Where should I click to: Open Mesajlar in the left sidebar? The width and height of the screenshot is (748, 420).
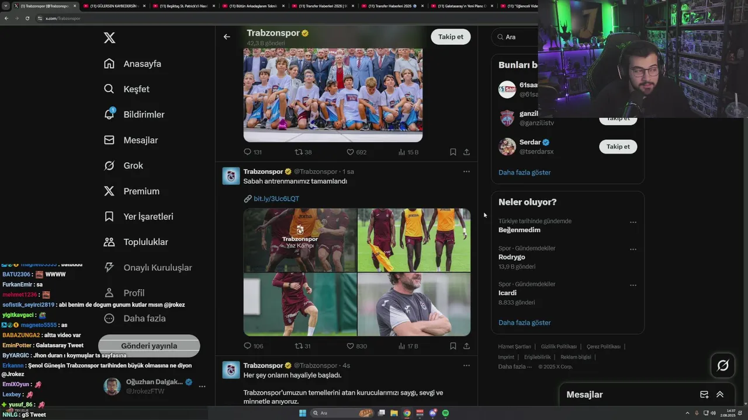pyautogui.click(x=131, y=140)
